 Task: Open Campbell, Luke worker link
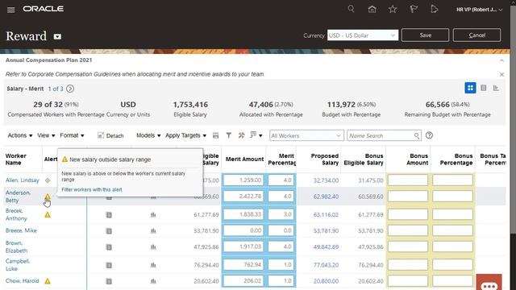[x=18, y=265]
